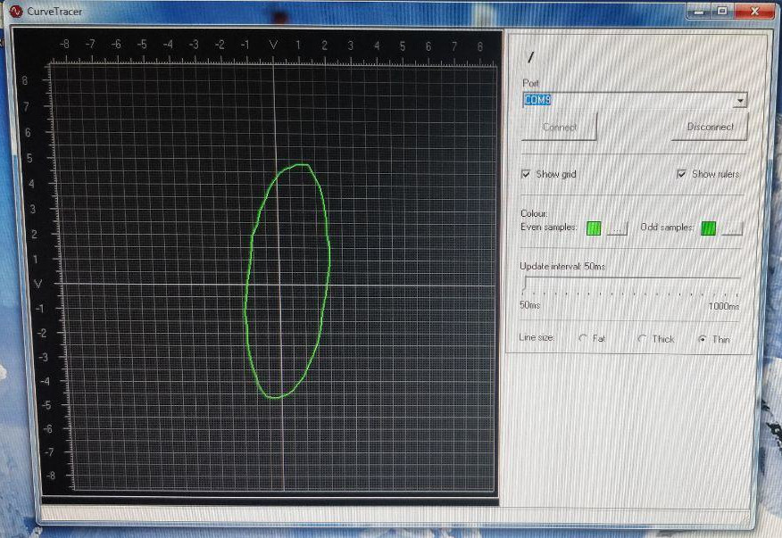Click the Update interval slider thumb
The height and width of the screenshot is (538, 782).
[525, 285]
